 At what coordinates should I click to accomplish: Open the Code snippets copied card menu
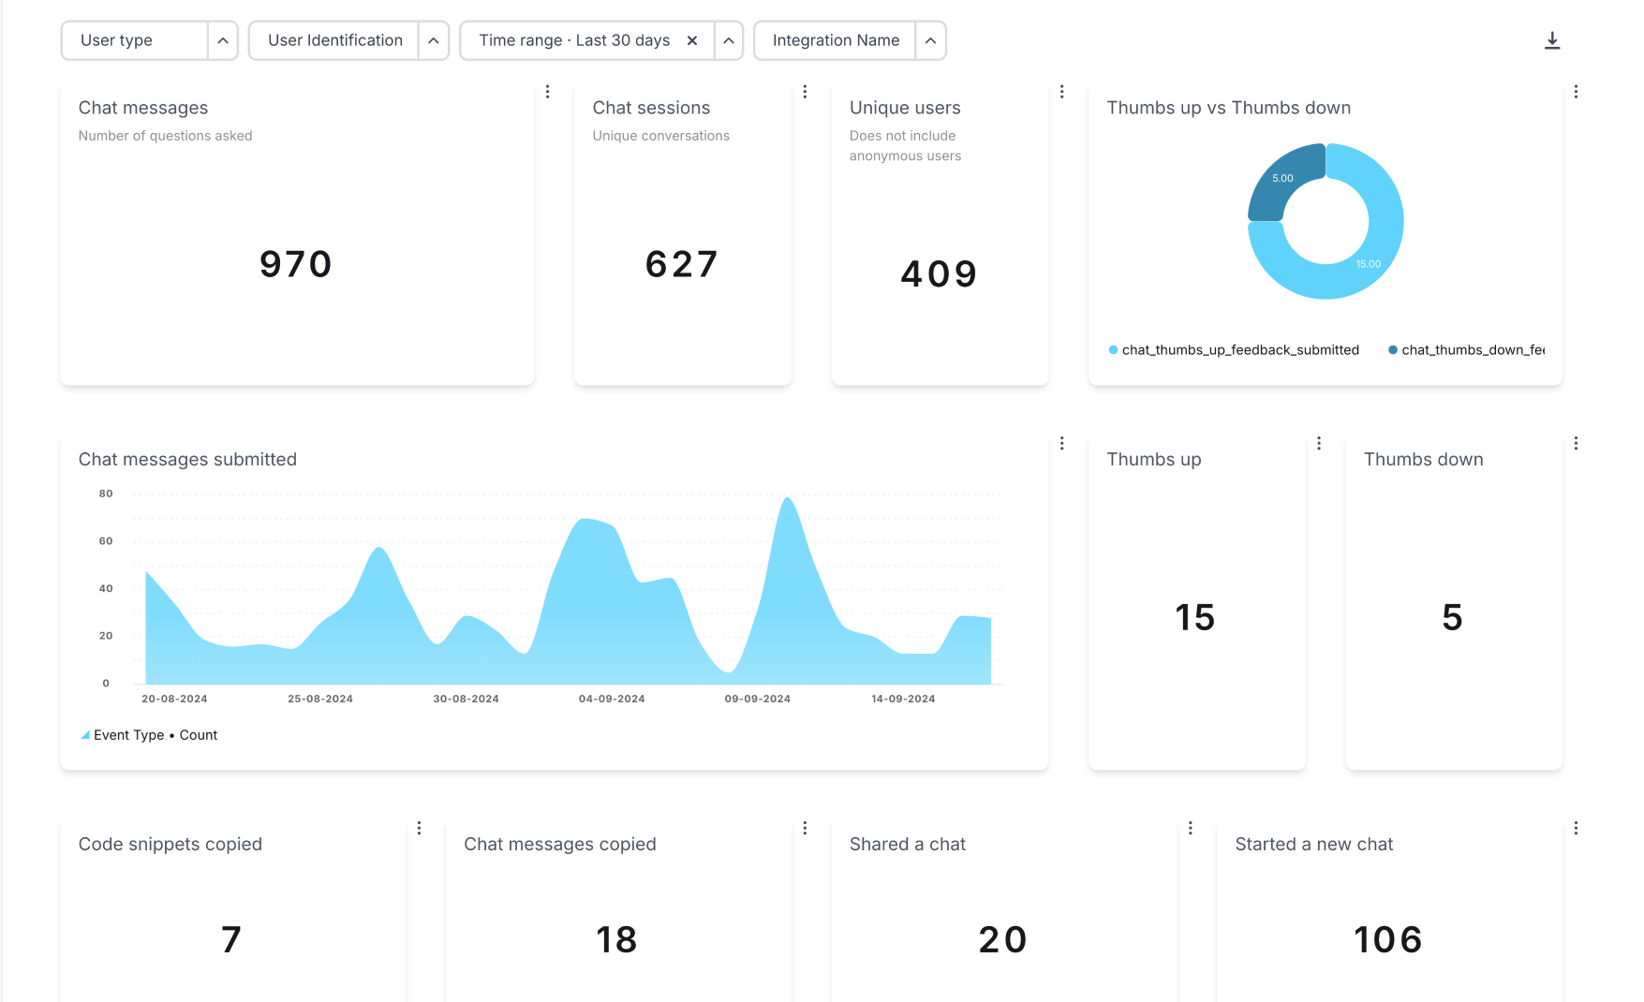pyautogui.click(x=419, y=828)
